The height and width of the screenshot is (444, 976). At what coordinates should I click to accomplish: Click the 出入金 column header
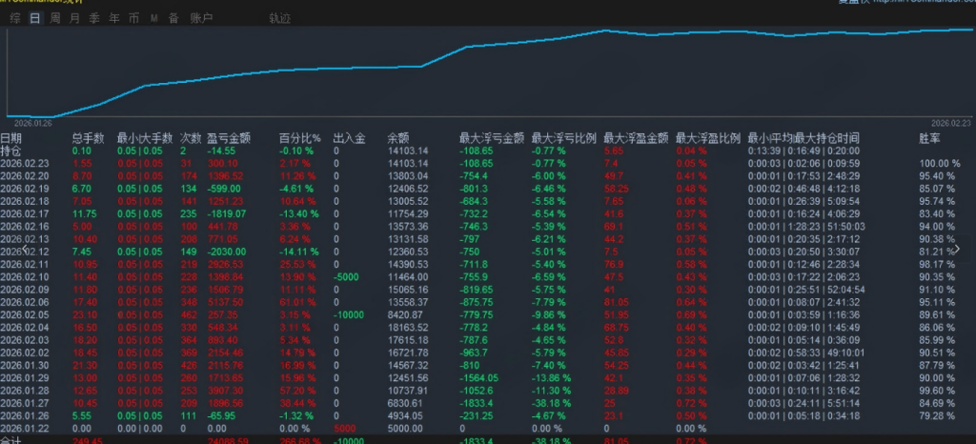350,138
